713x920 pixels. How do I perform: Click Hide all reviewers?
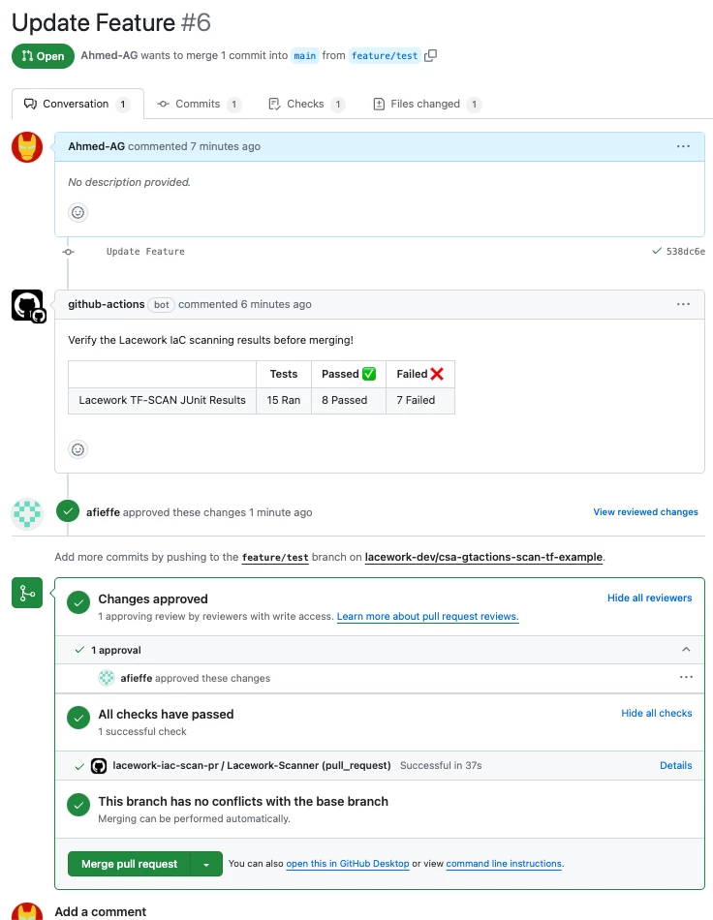point(649,598)
